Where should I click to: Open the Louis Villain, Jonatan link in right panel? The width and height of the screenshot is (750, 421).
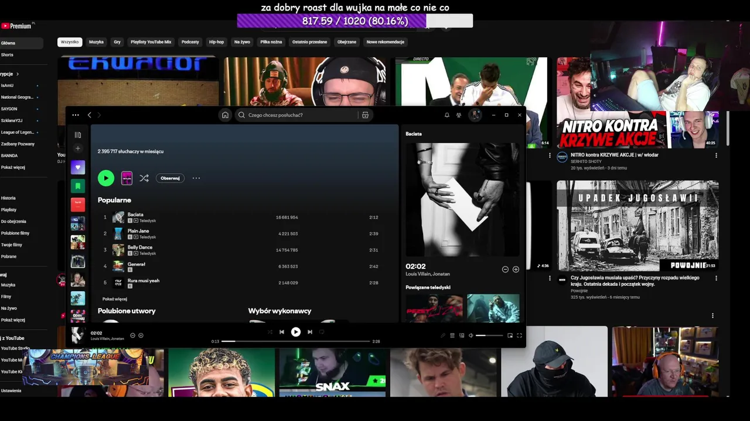click(x=428, y=274)
